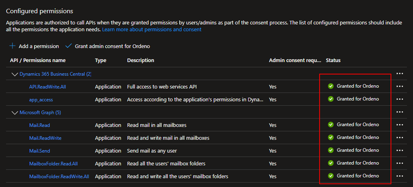Collapse the Microsoft Graph chevron
Screen dimensions: 413x187
tap(15, 113)
